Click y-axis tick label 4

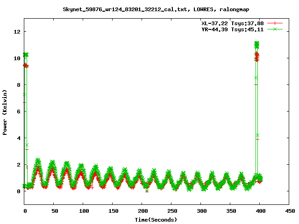click(x=19, y=138)
